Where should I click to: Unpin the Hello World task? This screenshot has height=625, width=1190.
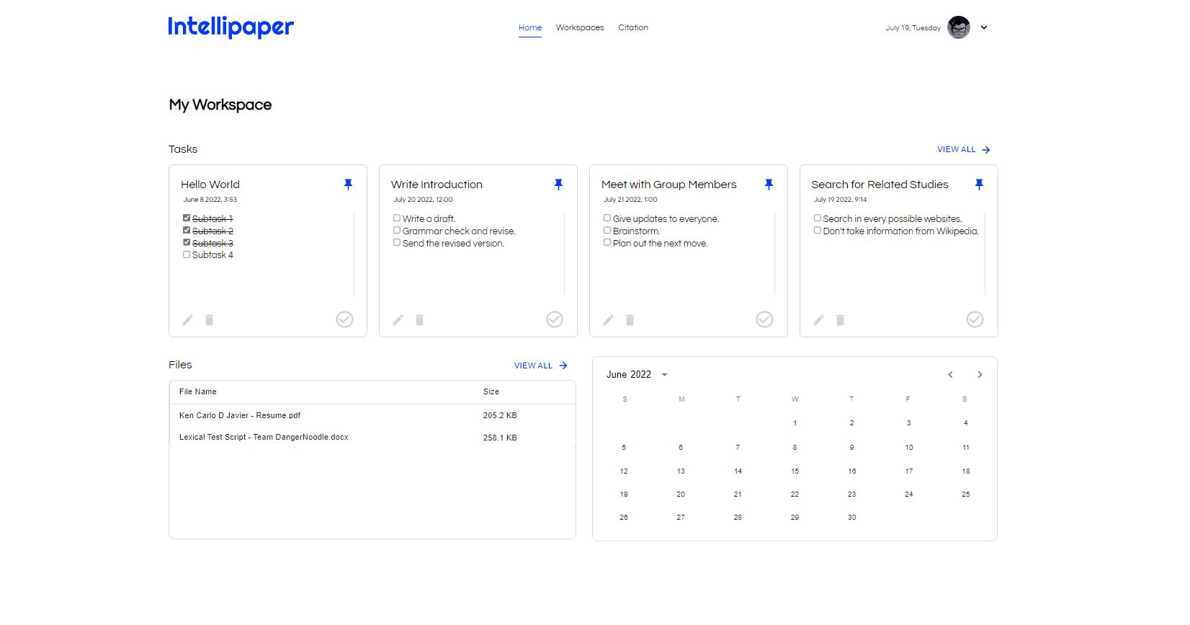(348, 185)
